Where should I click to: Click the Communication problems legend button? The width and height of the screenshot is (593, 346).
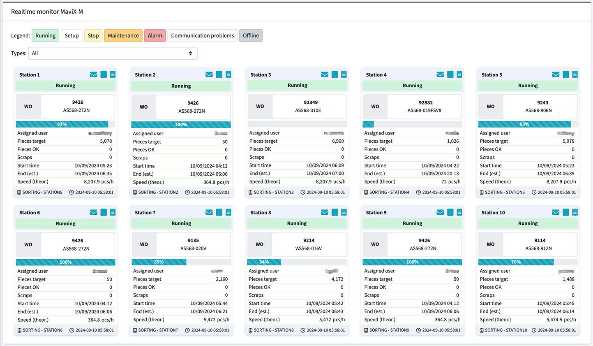[202, 36]
